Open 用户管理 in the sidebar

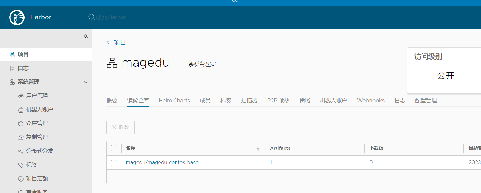pyautogui.click(x=37, y=96)
